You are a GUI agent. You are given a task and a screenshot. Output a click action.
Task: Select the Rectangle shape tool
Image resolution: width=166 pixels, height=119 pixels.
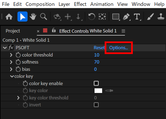116,17
